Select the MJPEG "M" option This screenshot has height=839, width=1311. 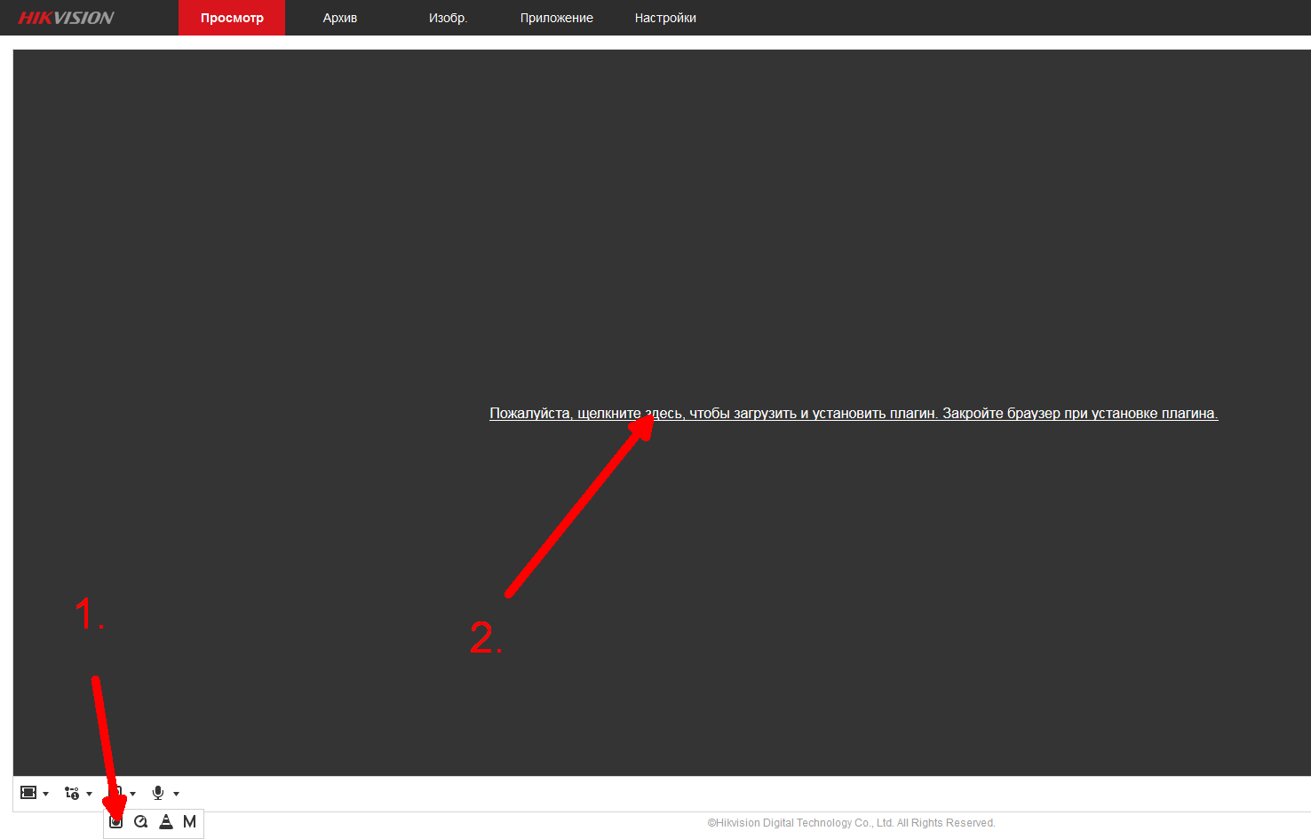(x=189, y=822)
